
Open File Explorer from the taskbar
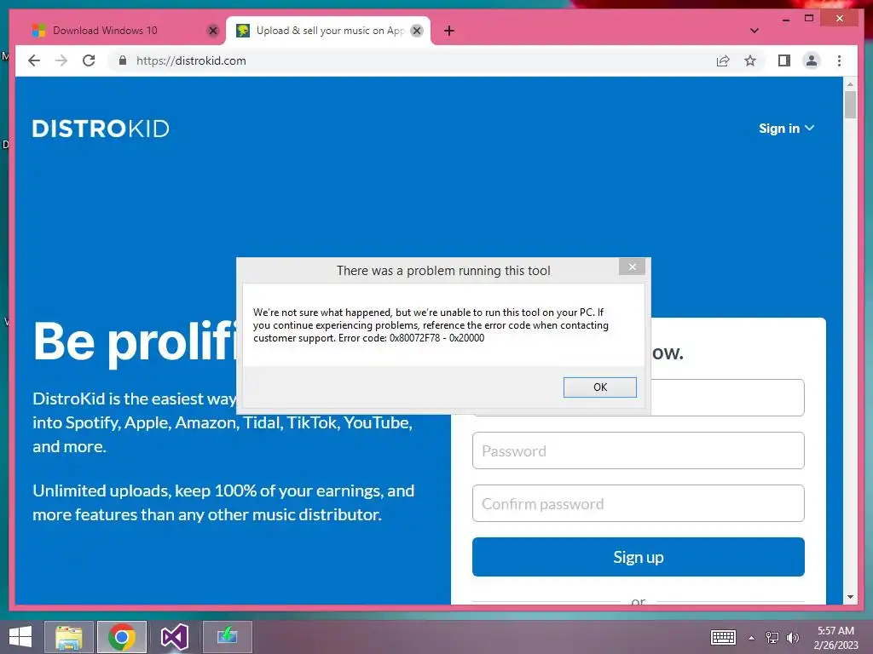coord(68,637)
